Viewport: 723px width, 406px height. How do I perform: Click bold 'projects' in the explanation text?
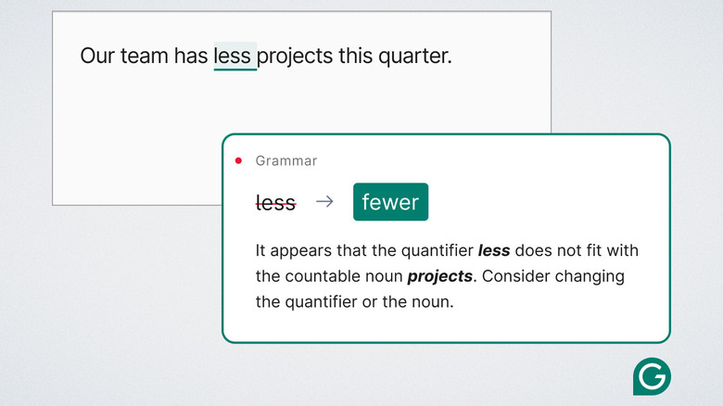[441, 276]
